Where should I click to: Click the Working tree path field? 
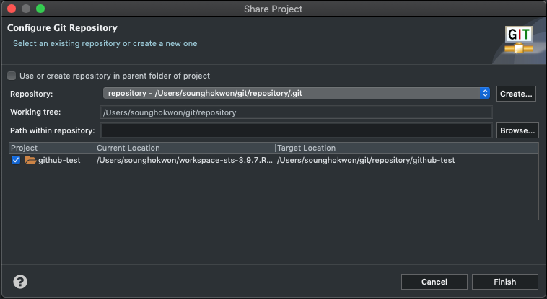297,112
